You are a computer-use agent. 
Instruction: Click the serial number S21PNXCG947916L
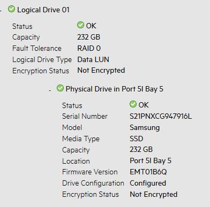161,116
